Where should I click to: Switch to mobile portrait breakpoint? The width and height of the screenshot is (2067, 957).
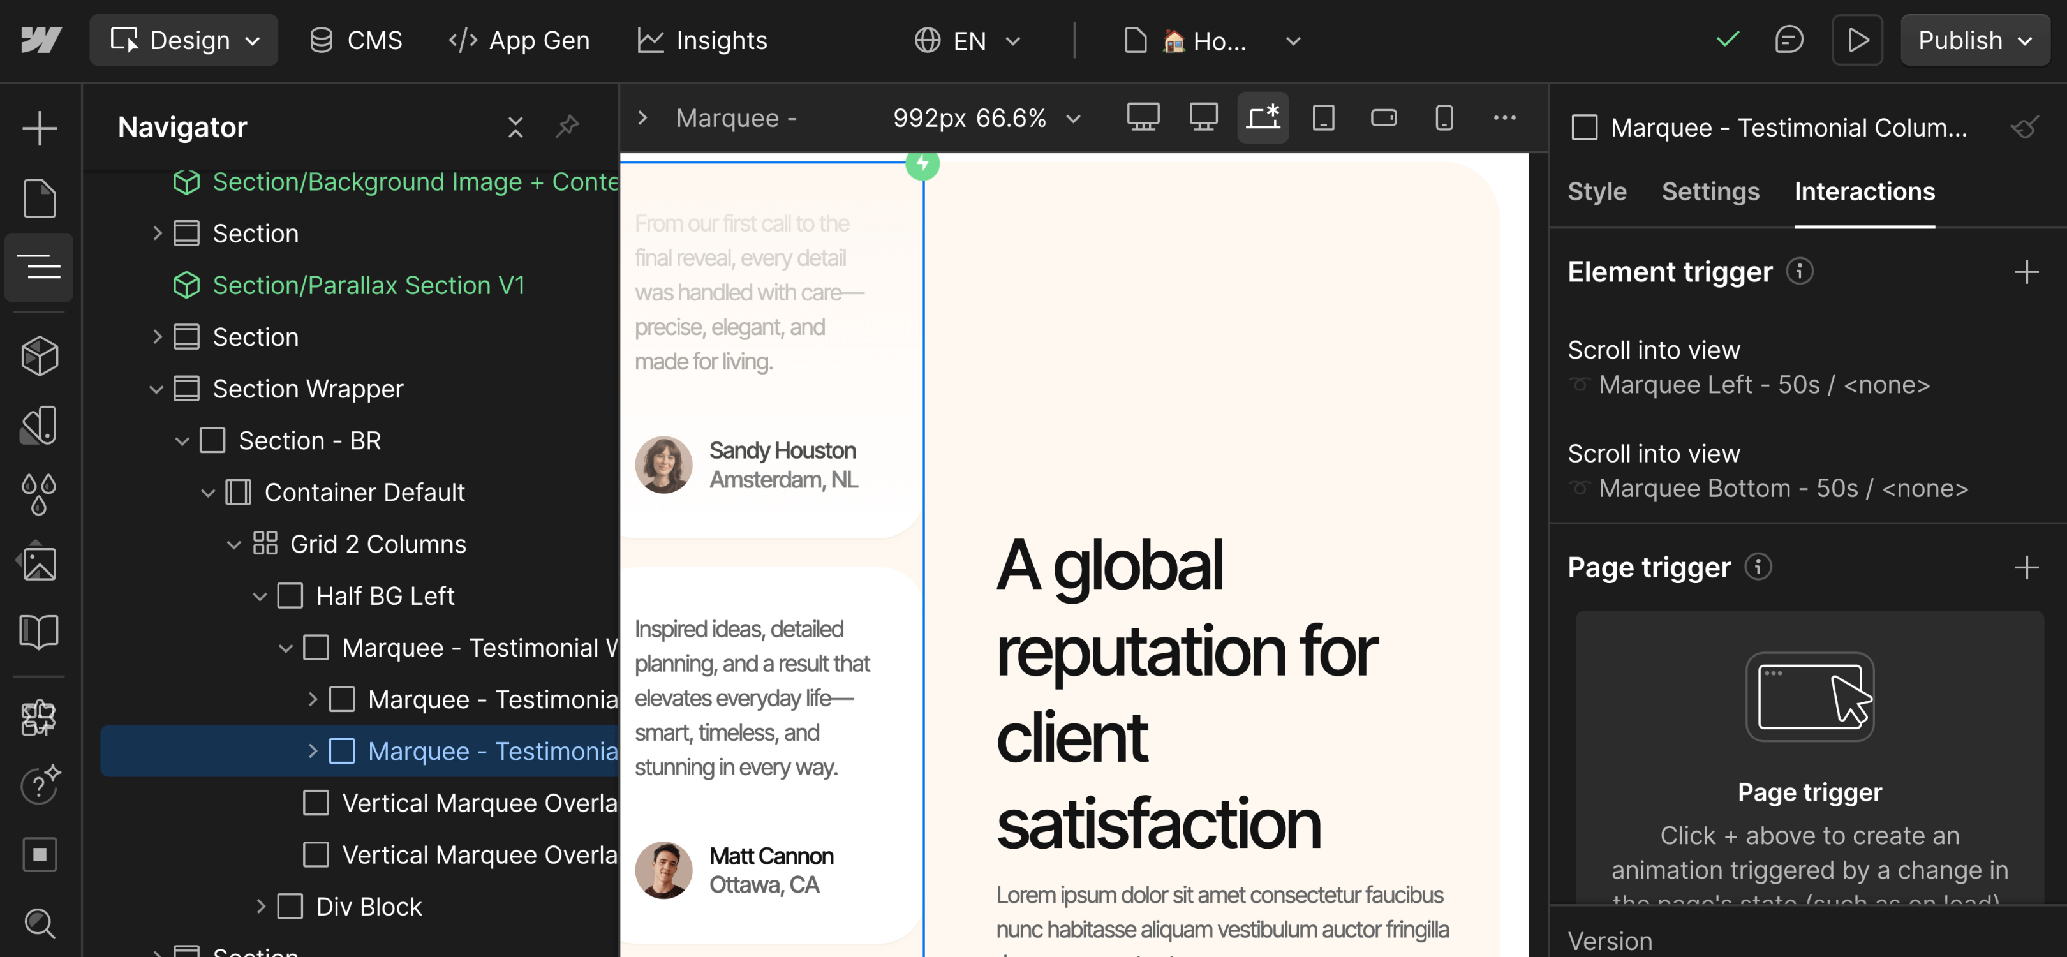point(1444,117)
